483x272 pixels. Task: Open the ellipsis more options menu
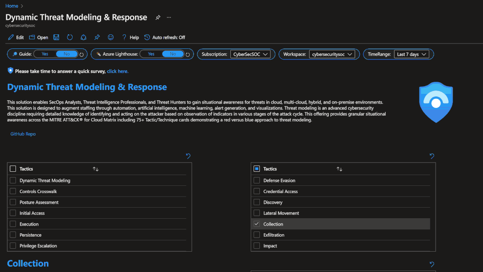pyautogui.click(x=169, y=17)
